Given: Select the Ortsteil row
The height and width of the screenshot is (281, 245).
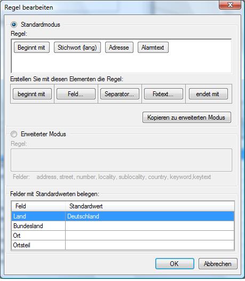Looking at the screenshot, I should coord(123,245).
